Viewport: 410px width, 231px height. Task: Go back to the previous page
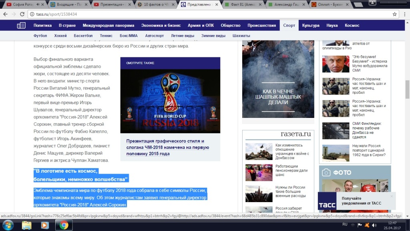point(6,14)
